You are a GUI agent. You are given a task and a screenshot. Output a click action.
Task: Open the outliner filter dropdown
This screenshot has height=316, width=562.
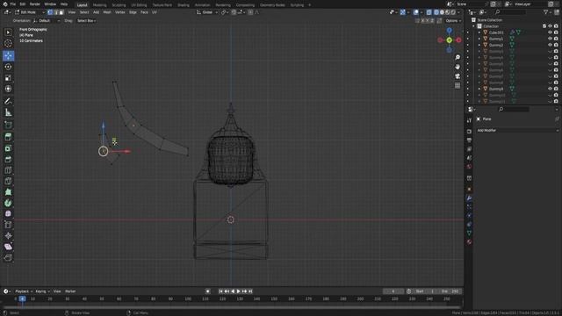point(547,12)
